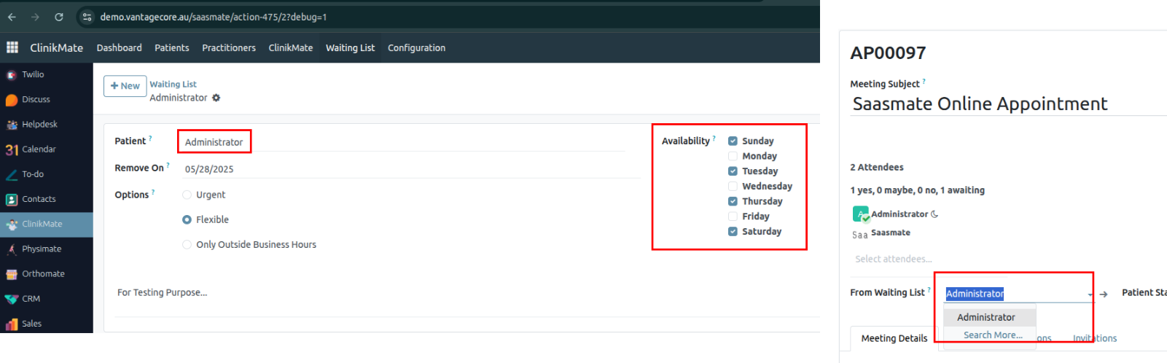Viewport: 1167px width, 363px height.
Task: Click Search More in the dropdown list
Action: point(992,335)
